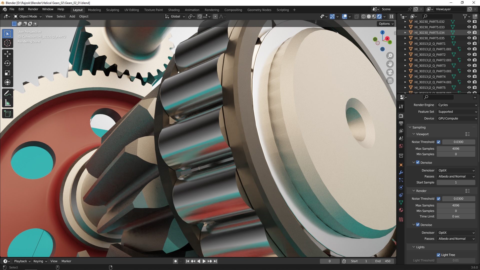Open Object Mode dropdown
480x270 pixels.
point(27,16)
